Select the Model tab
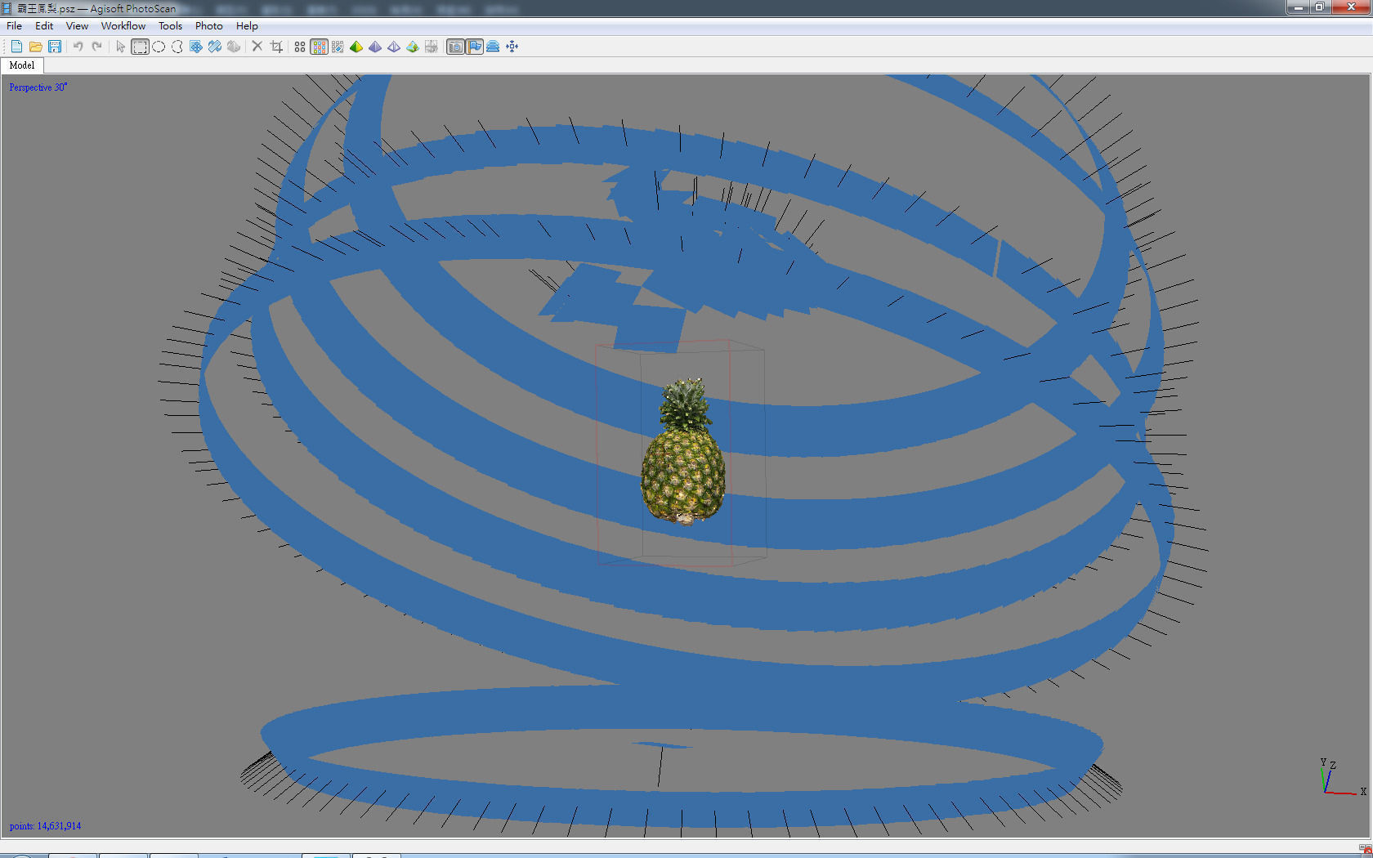The height and width of the screenshot is (858, 1373). point(22,65)
